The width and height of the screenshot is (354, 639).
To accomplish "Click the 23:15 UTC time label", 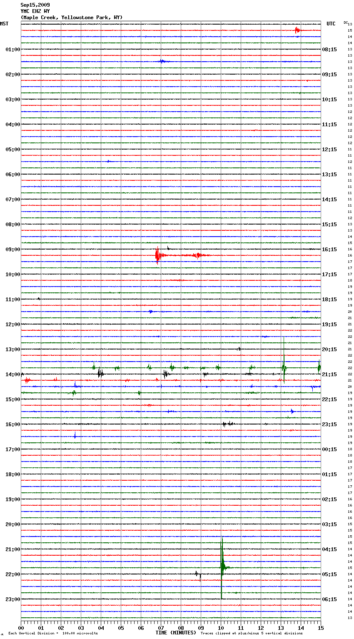I will 329,424.
